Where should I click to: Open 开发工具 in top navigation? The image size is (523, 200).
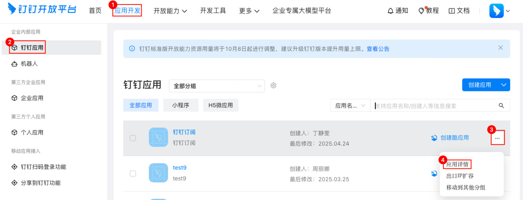tap(213, 11)
